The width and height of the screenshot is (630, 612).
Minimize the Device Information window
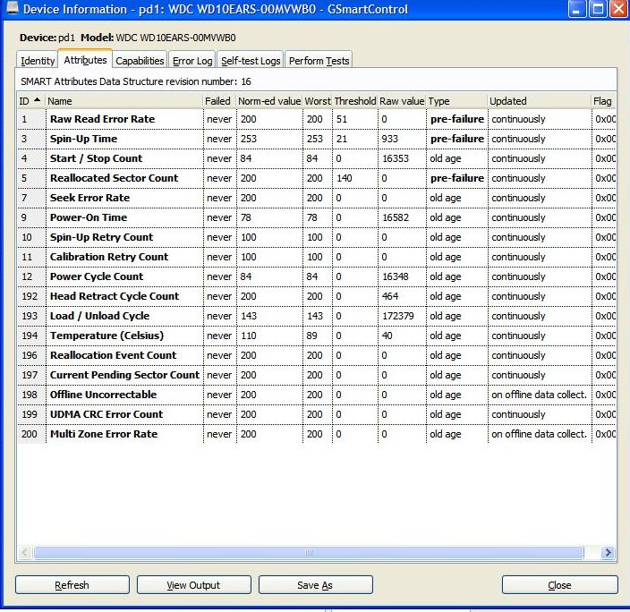coord(577,9)
